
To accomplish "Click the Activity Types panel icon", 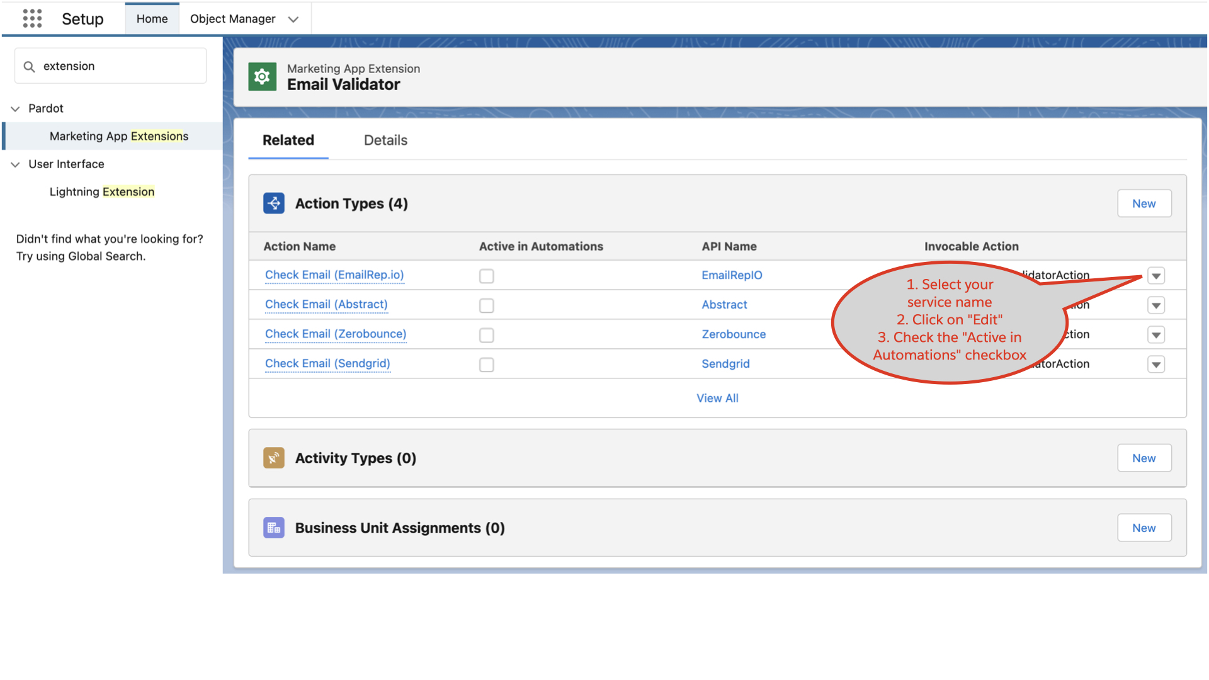I will [274, 458].
